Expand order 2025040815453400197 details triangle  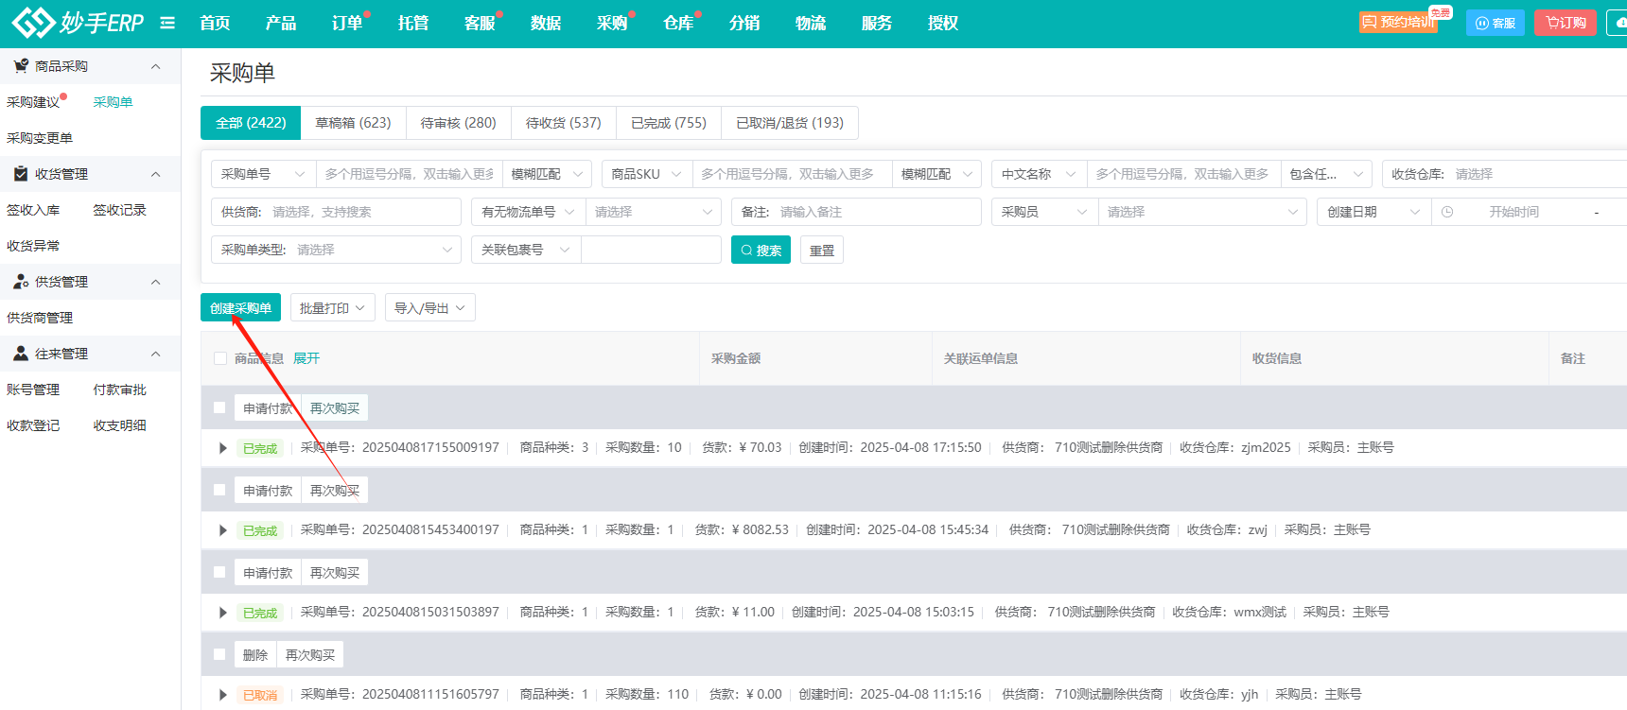(x=223, y=530)
